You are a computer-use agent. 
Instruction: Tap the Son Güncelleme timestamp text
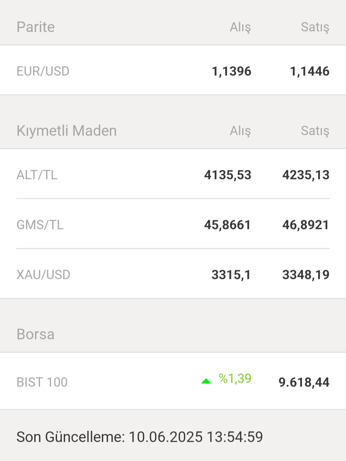coord(140,437)
